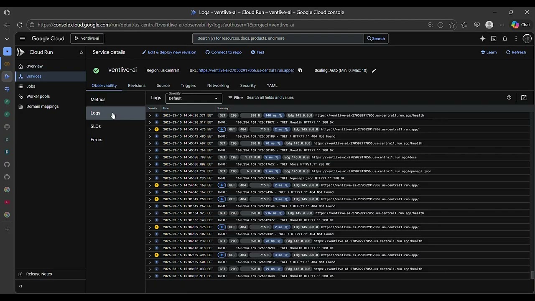Viewport: 535px width, 301px height.
Task: Click the Test button
Action: coord(257,52)
